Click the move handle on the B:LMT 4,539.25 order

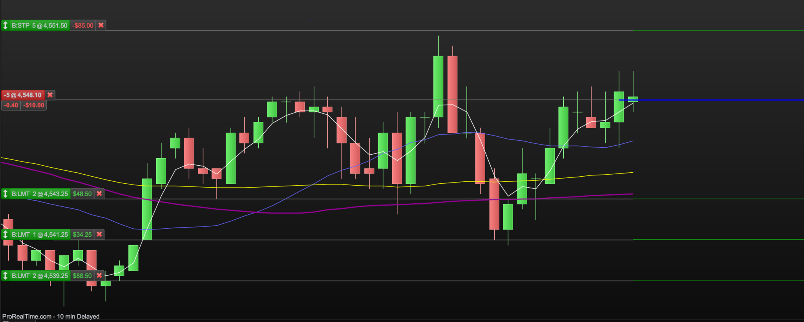(5, 275)
